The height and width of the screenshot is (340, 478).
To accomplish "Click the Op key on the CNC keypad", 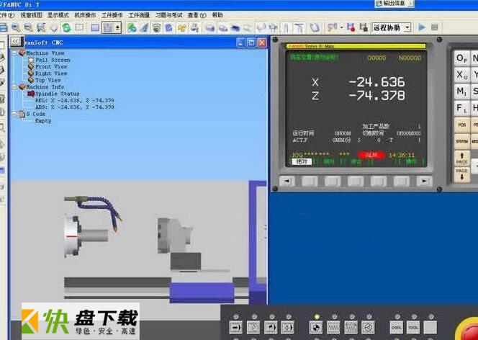I will pyautogui.click(x=462, y=58).
